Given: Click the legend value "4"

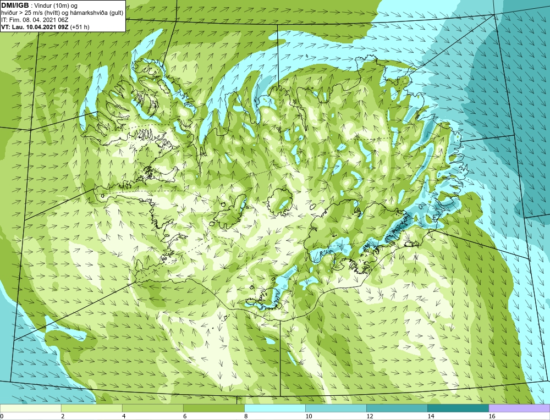Looking at the screenshot, I should [x=124, y=416].
